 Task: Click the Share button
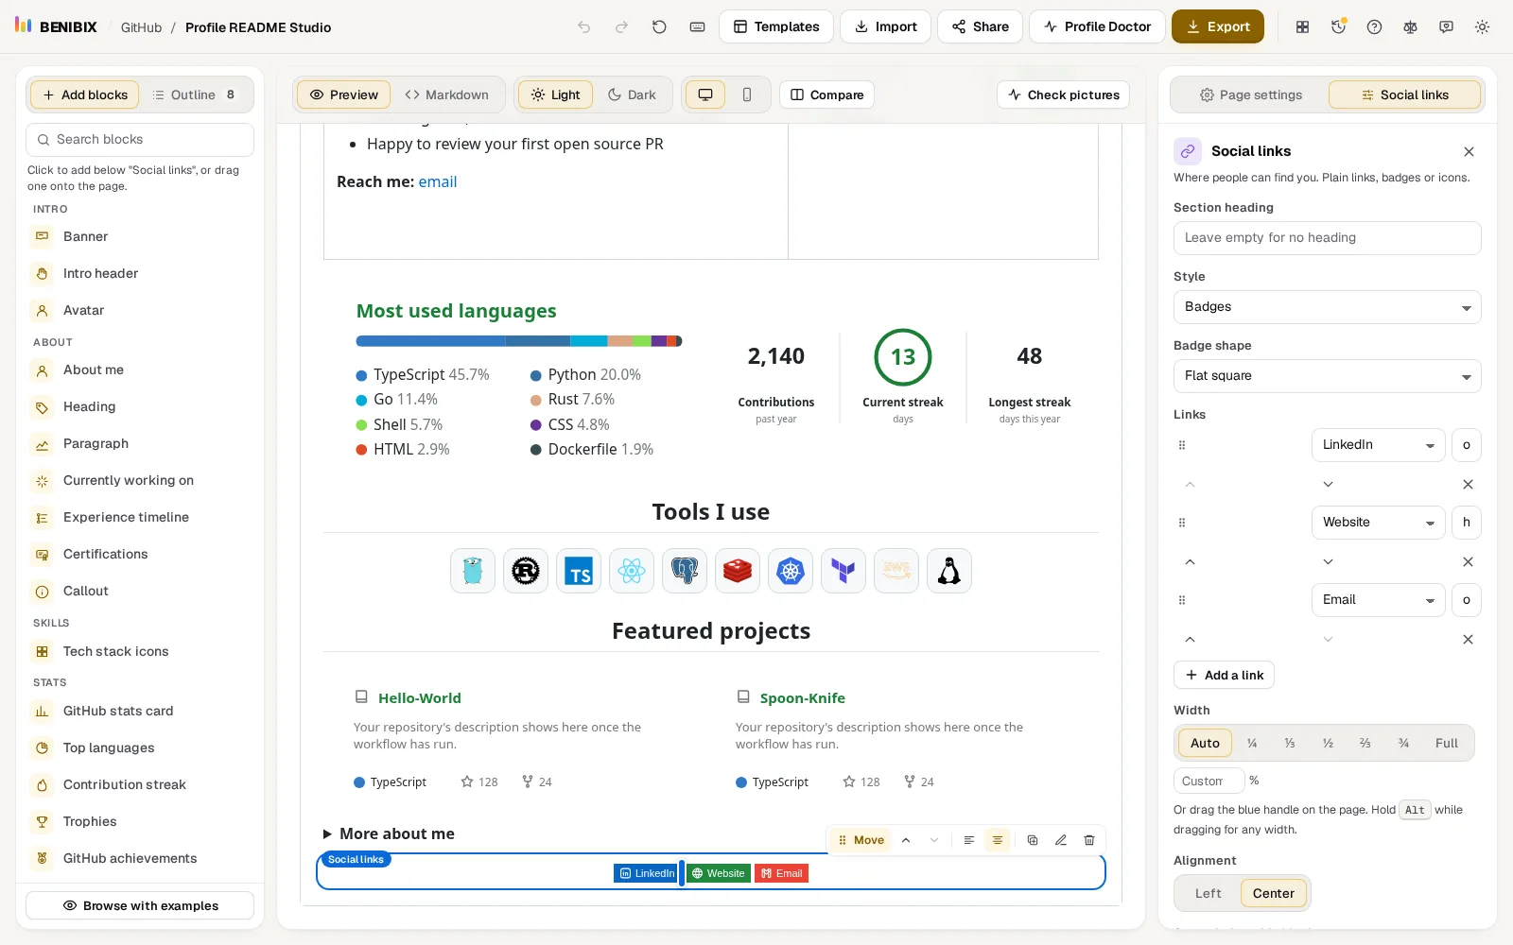tap(980, 26)
